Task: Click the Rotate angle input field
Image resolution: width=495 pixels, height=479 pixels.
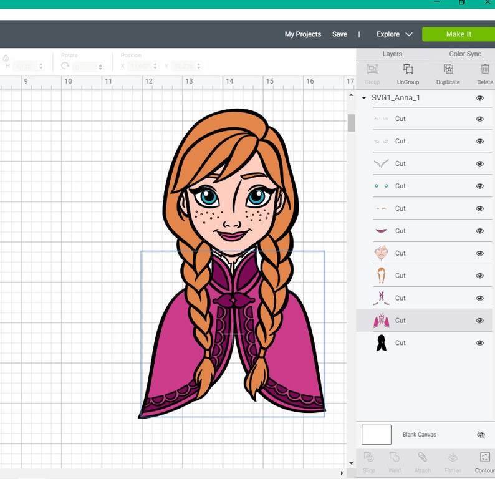Action: (x=85, y=67)
